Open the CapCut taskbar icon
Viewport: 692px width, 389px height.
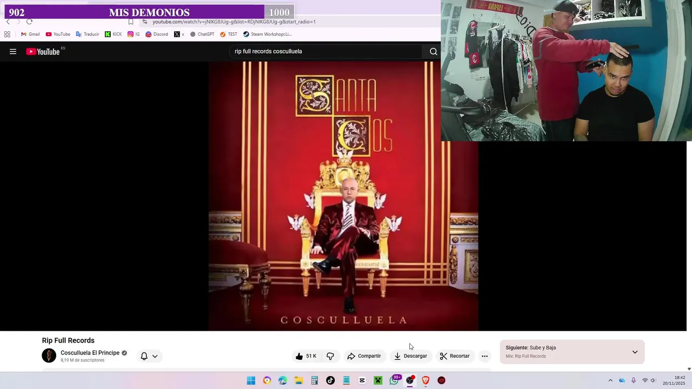(x=362, y=380)
